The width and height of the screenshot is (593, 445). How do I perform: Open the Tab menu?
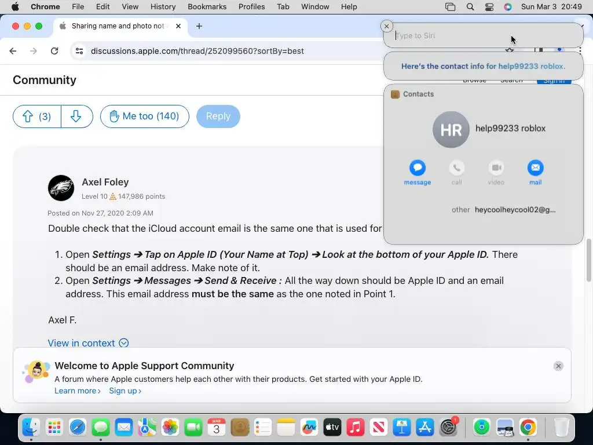pos(283,7)
